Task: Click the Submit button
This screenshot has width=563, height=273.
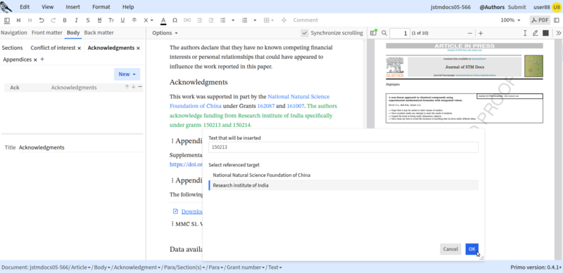Action: coord(517,7)
